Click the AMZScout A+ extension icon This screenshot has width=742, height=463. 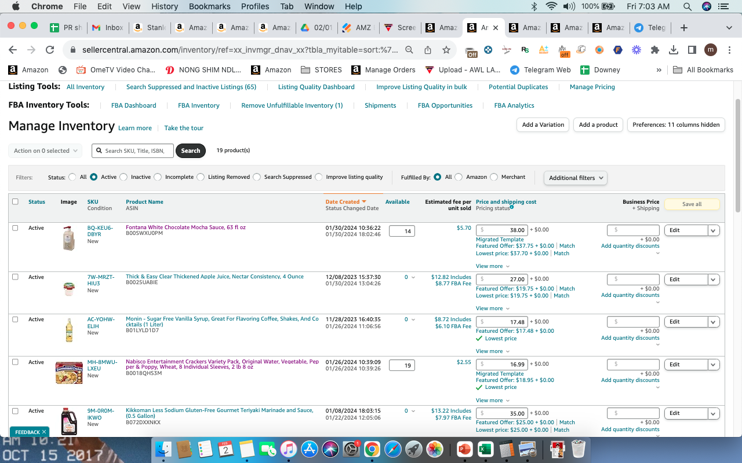[543, 50]
